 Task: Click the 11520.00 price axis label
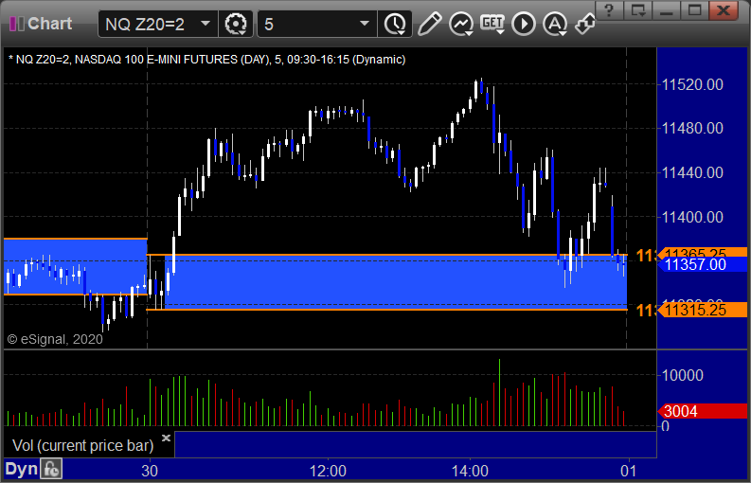tap(692, 85)
